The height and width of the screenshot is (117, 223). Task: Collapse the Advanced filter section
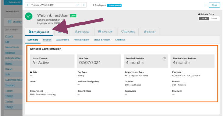click(13, 2)
